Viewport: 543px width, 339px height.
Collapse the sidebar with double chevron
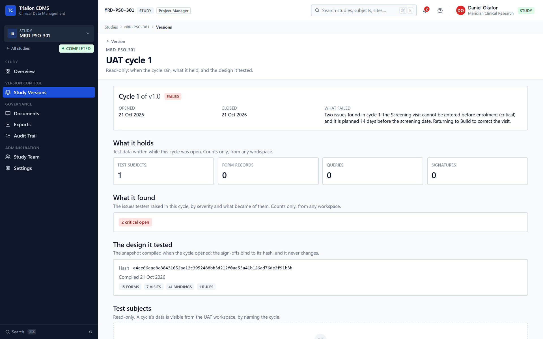click(90, 332)
